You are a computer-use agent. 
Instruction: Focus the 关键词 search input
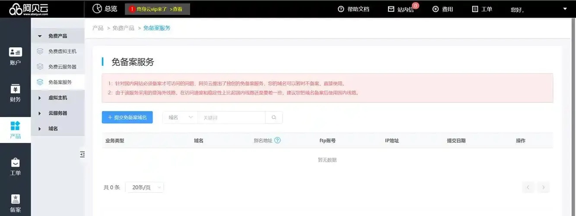point(231,117)
